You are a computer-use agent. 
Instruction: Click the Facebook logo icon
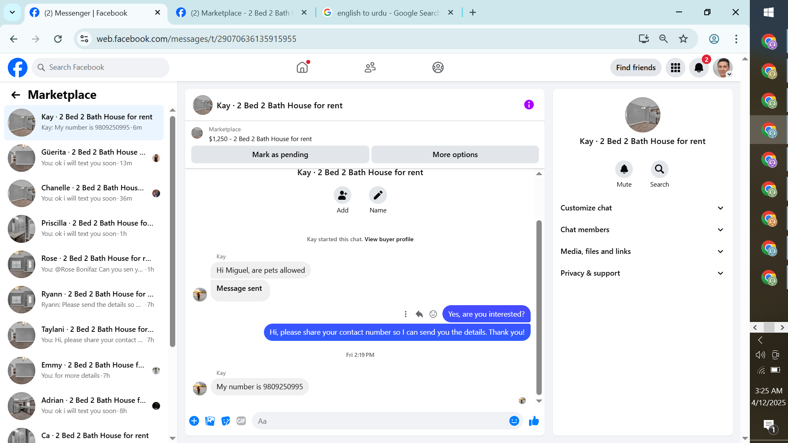(x=18, y=68)
